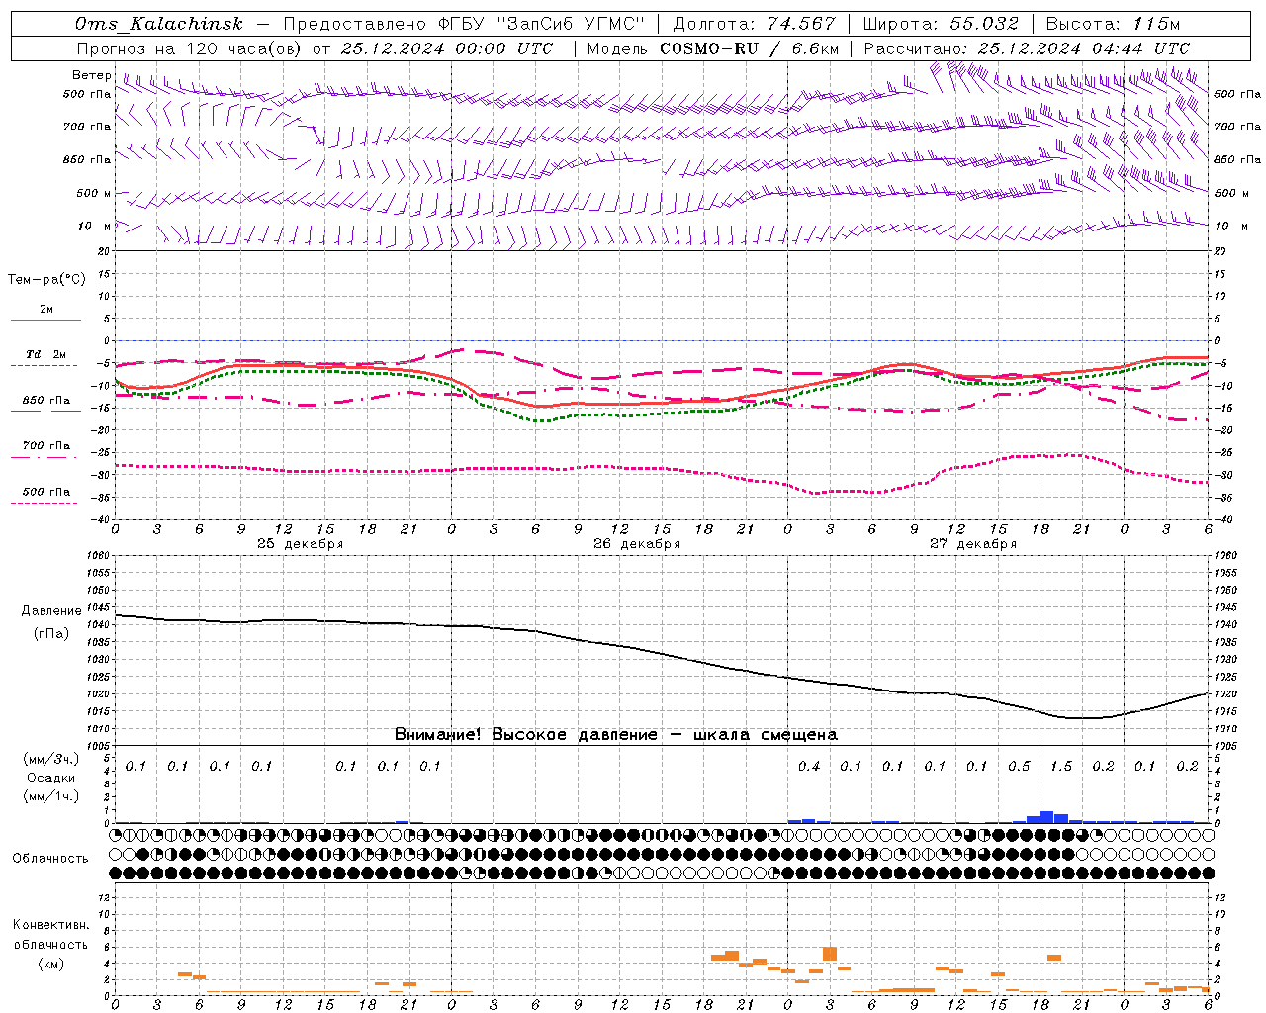The image size is (1266, 1013).
Task: Click the Высота: 115м value
Action: (1113, 24)
